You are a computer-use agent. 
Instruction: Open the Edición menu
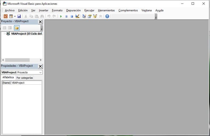23,10
